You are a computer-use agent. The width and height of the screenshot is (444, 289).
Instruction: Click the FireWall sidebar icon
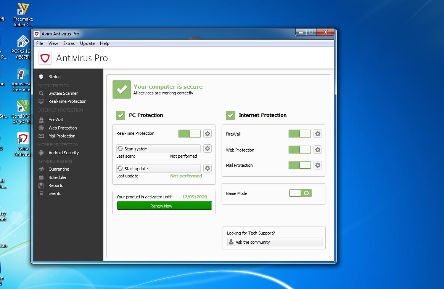pos(41,119)
